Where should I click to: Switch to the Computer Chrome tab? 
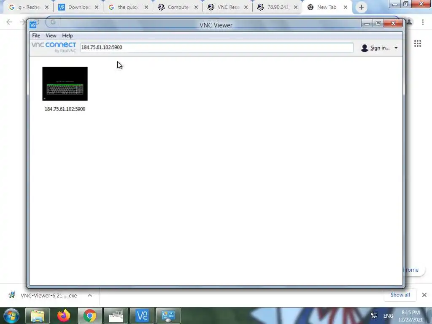(178, 7)
